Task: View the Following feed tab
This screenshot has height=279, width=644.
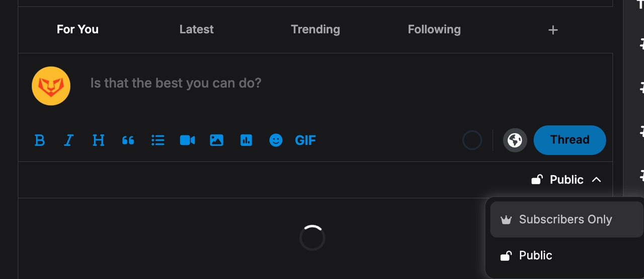Action: 434,30
